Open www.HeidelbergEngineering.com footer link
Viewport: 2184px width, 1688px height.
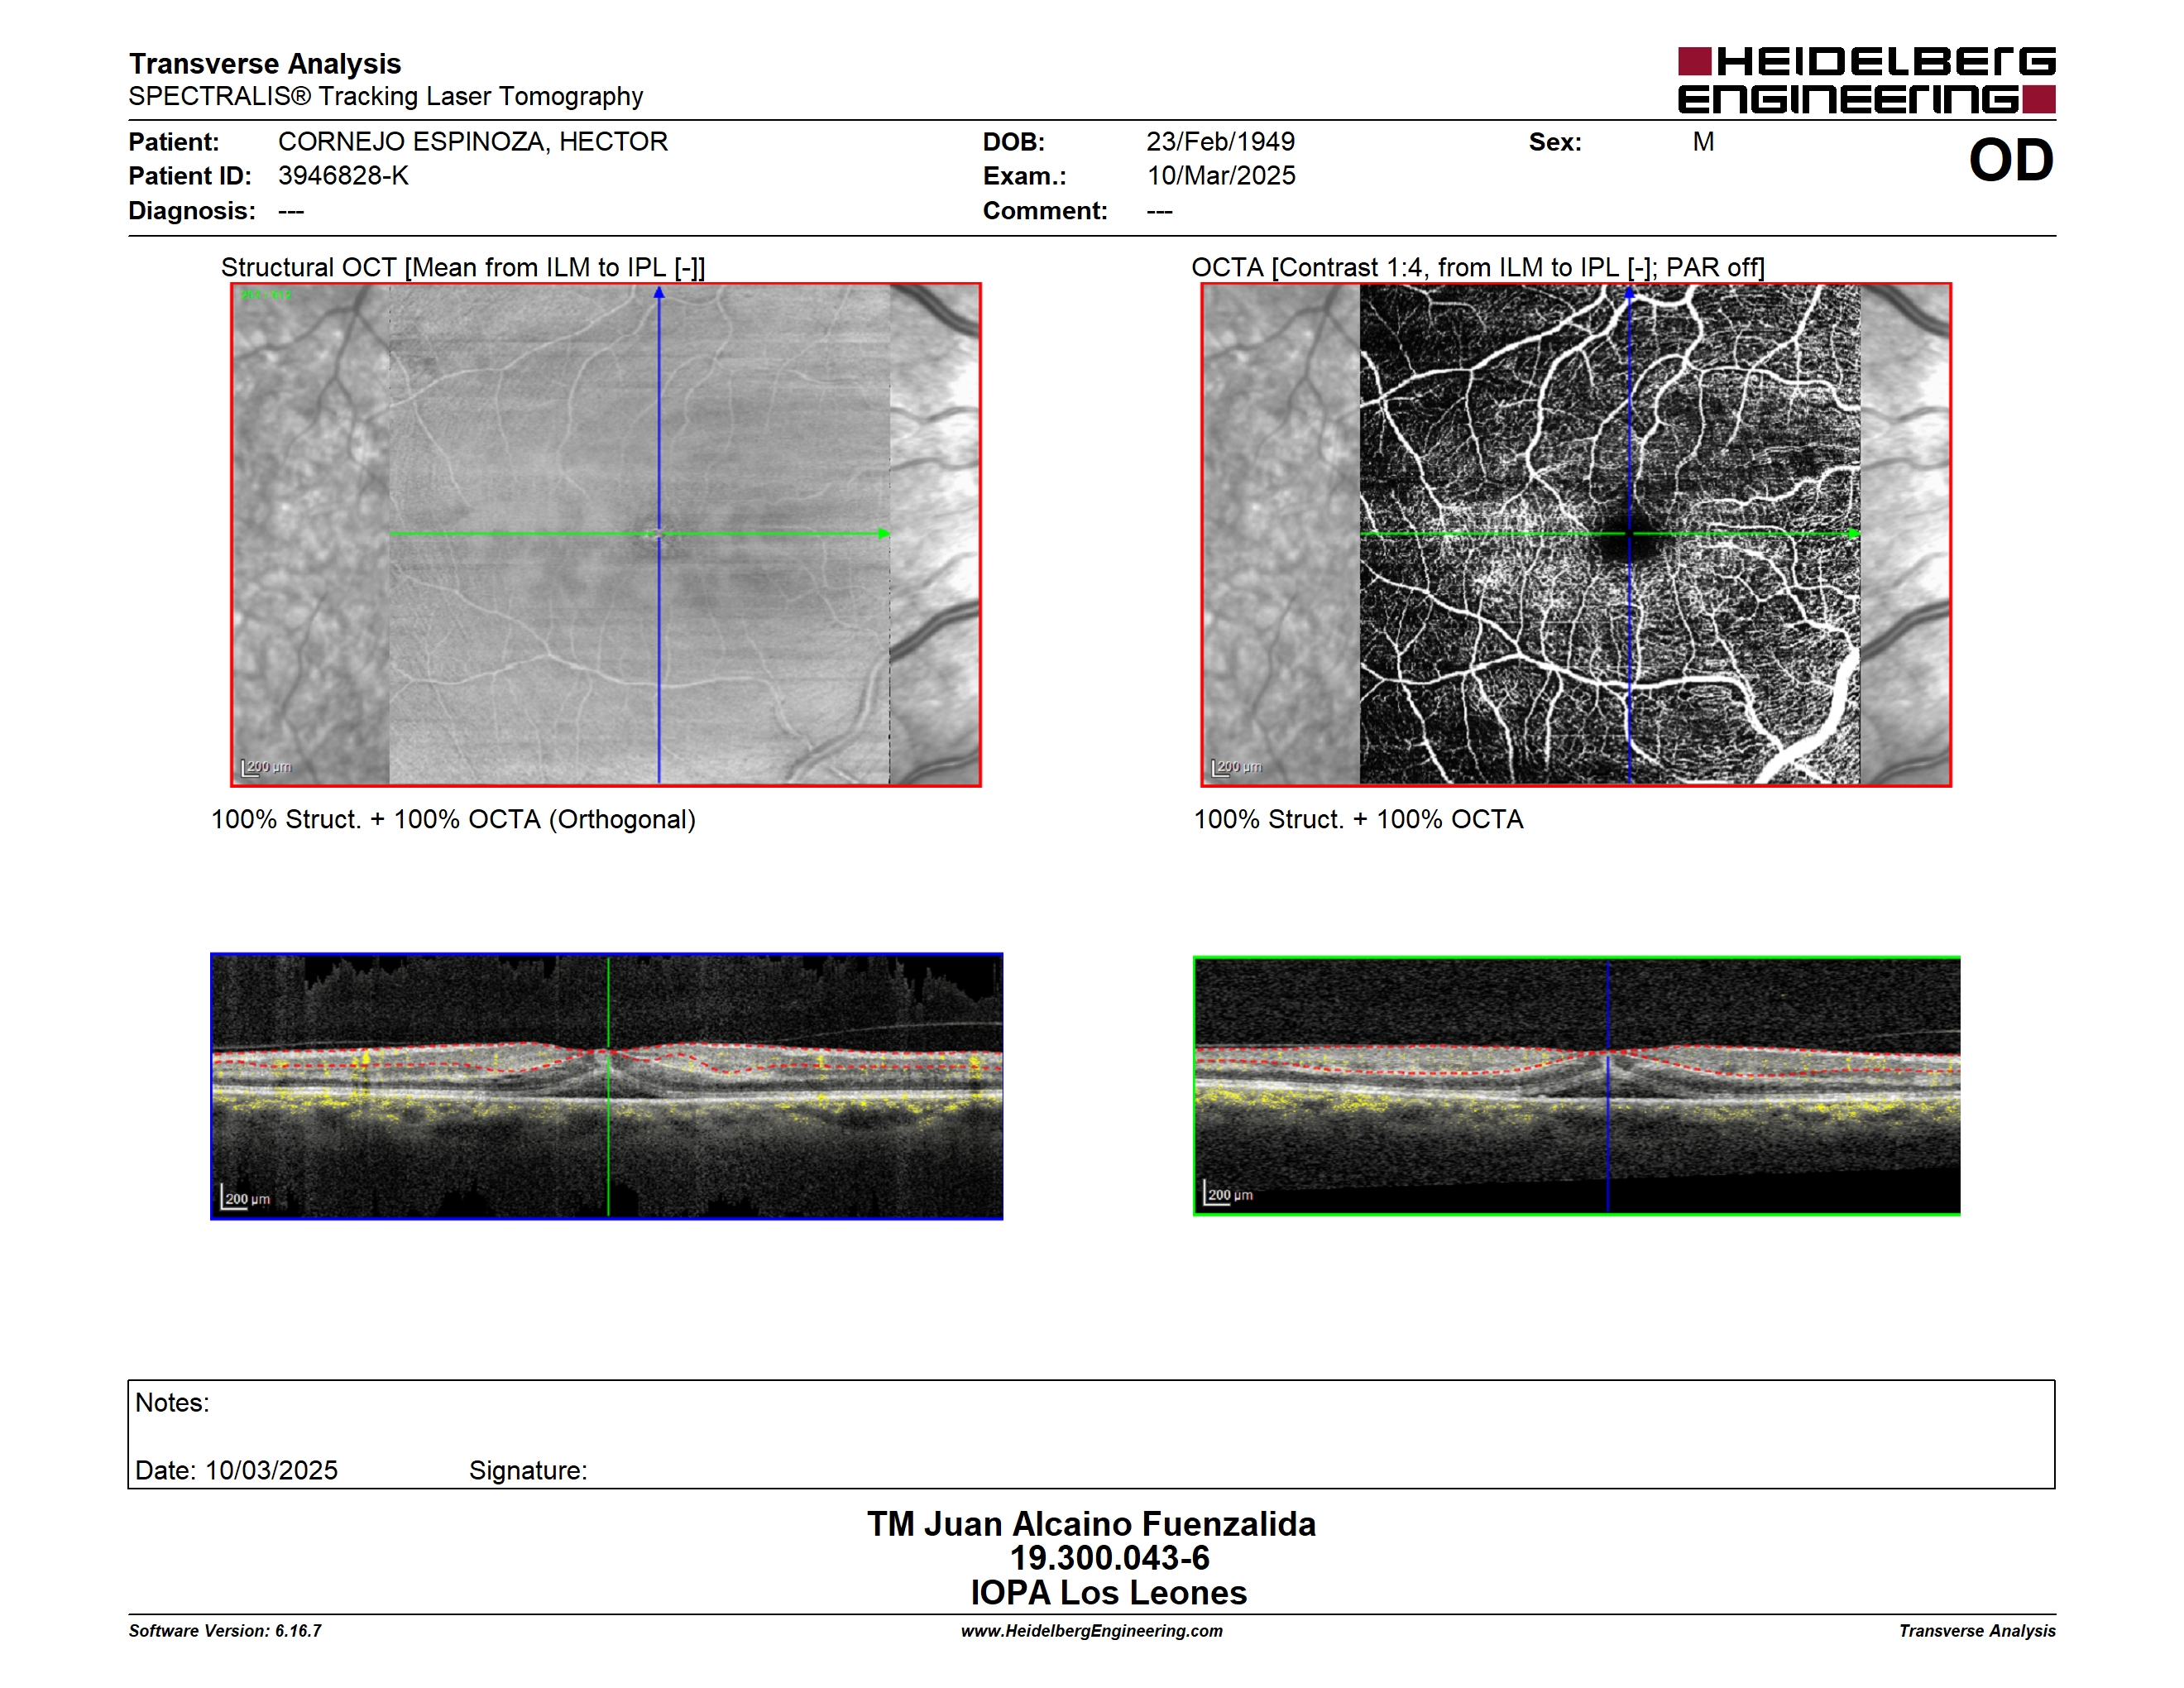pos(1092,1631)
